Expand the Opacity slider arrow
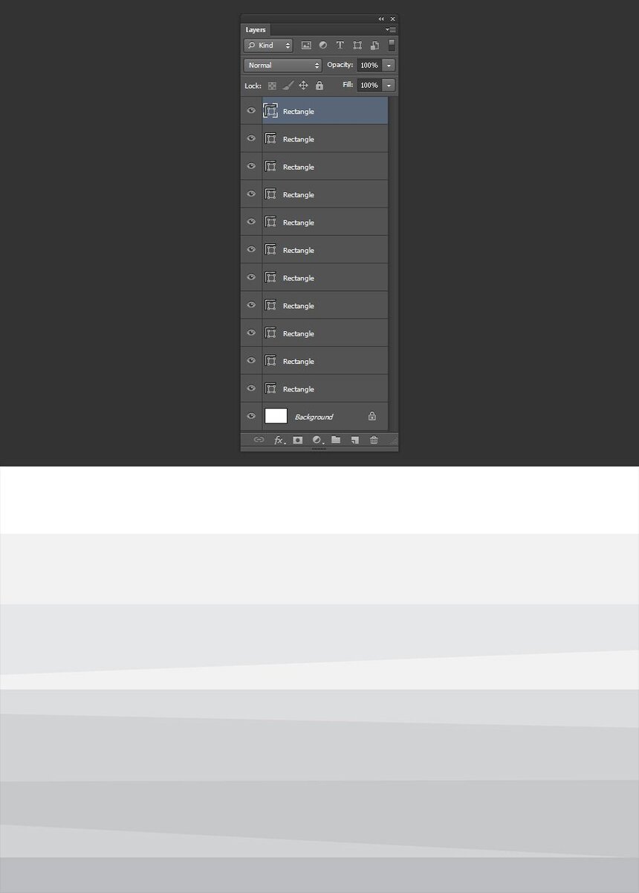This screenshot has height=893, width=639. [x=389, y=65]
